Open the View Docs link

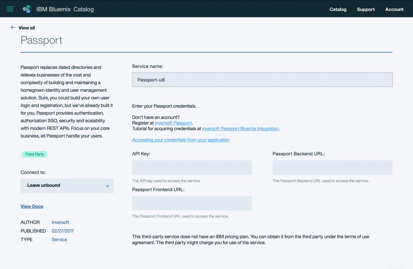(x=32, y=207)
